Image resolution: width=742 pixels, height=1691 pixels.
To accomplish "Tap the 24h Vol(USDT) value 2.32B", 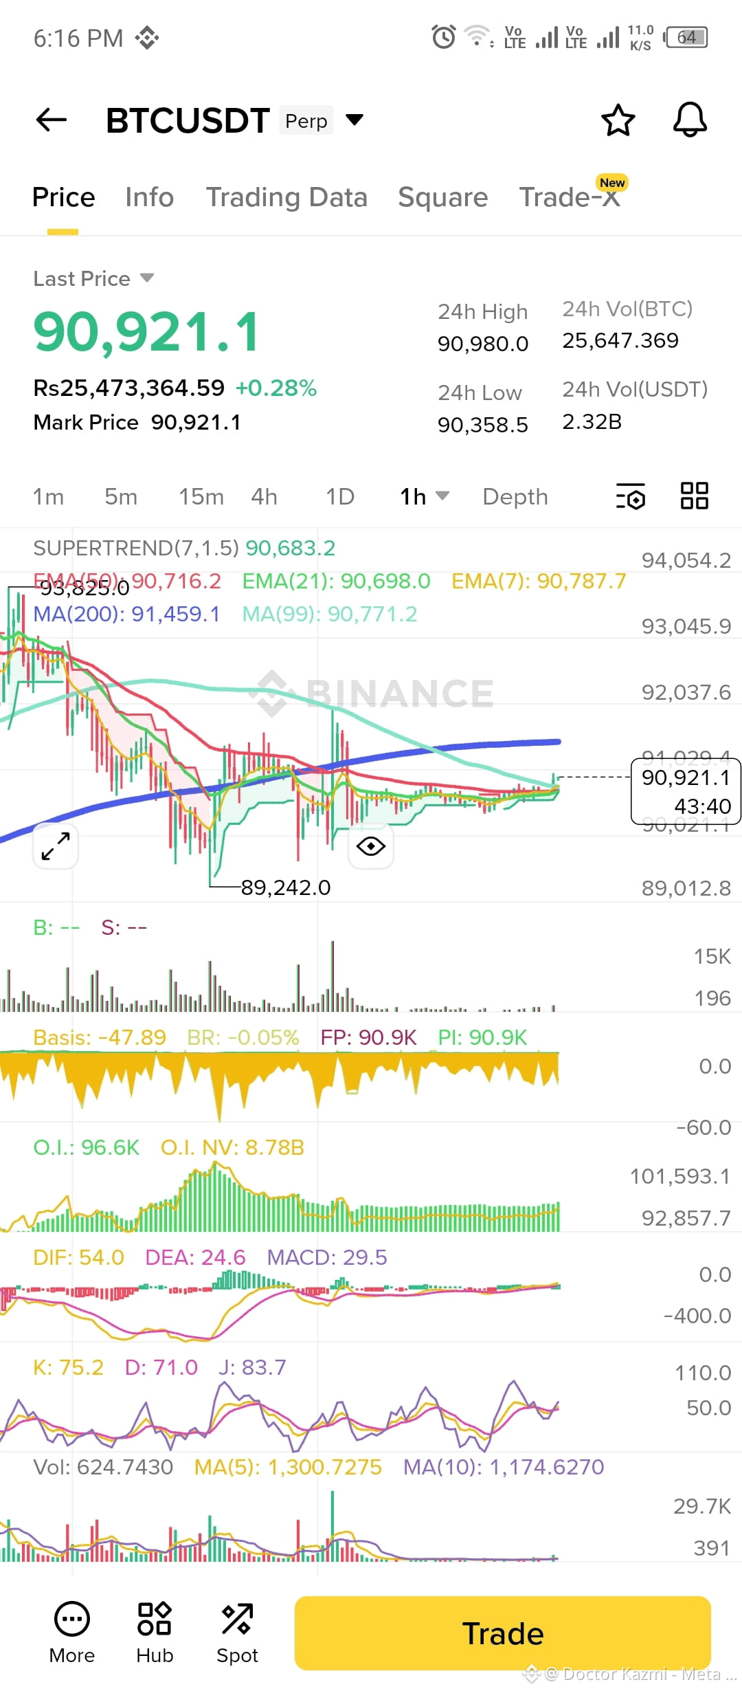I will coord(592,421).
